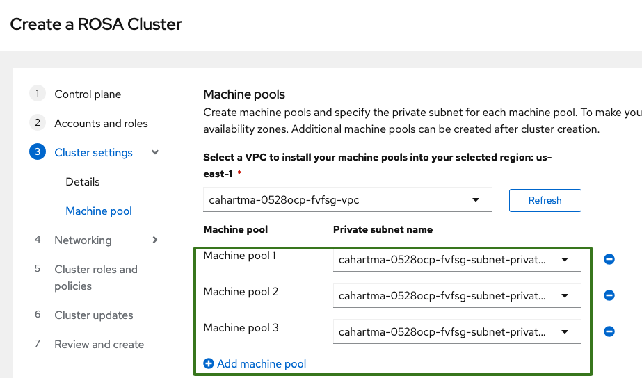Click step 2 number circle icon
Viewport: 642px width, 378px height.
pos(37,123)
